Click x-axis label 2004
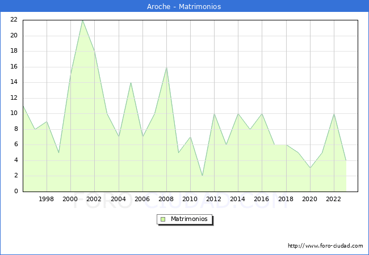The height and width of the screenshot is (255, 369). tap(118, 199)
